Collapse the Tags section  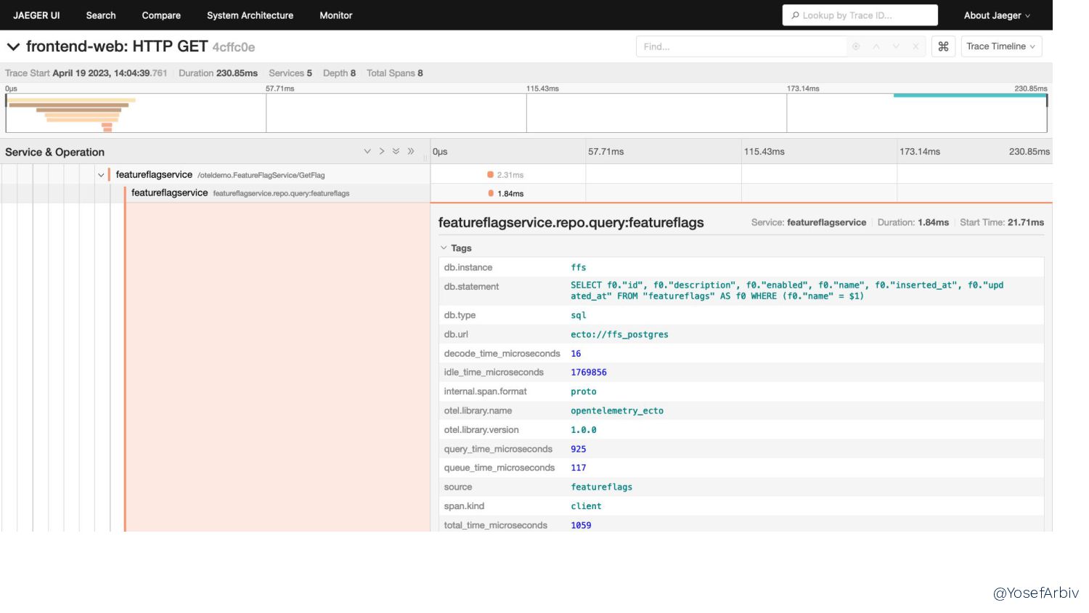coord(455,248)
